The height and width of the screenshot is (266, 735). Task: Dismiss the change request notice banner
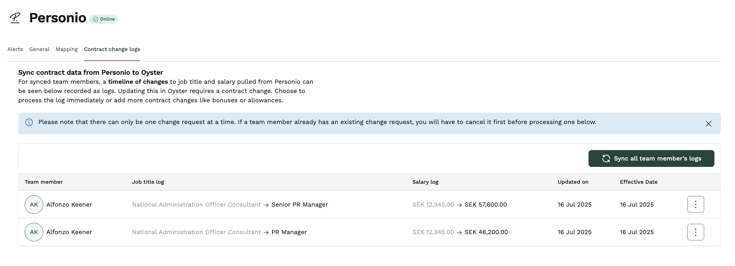click(x=708, y=124)
